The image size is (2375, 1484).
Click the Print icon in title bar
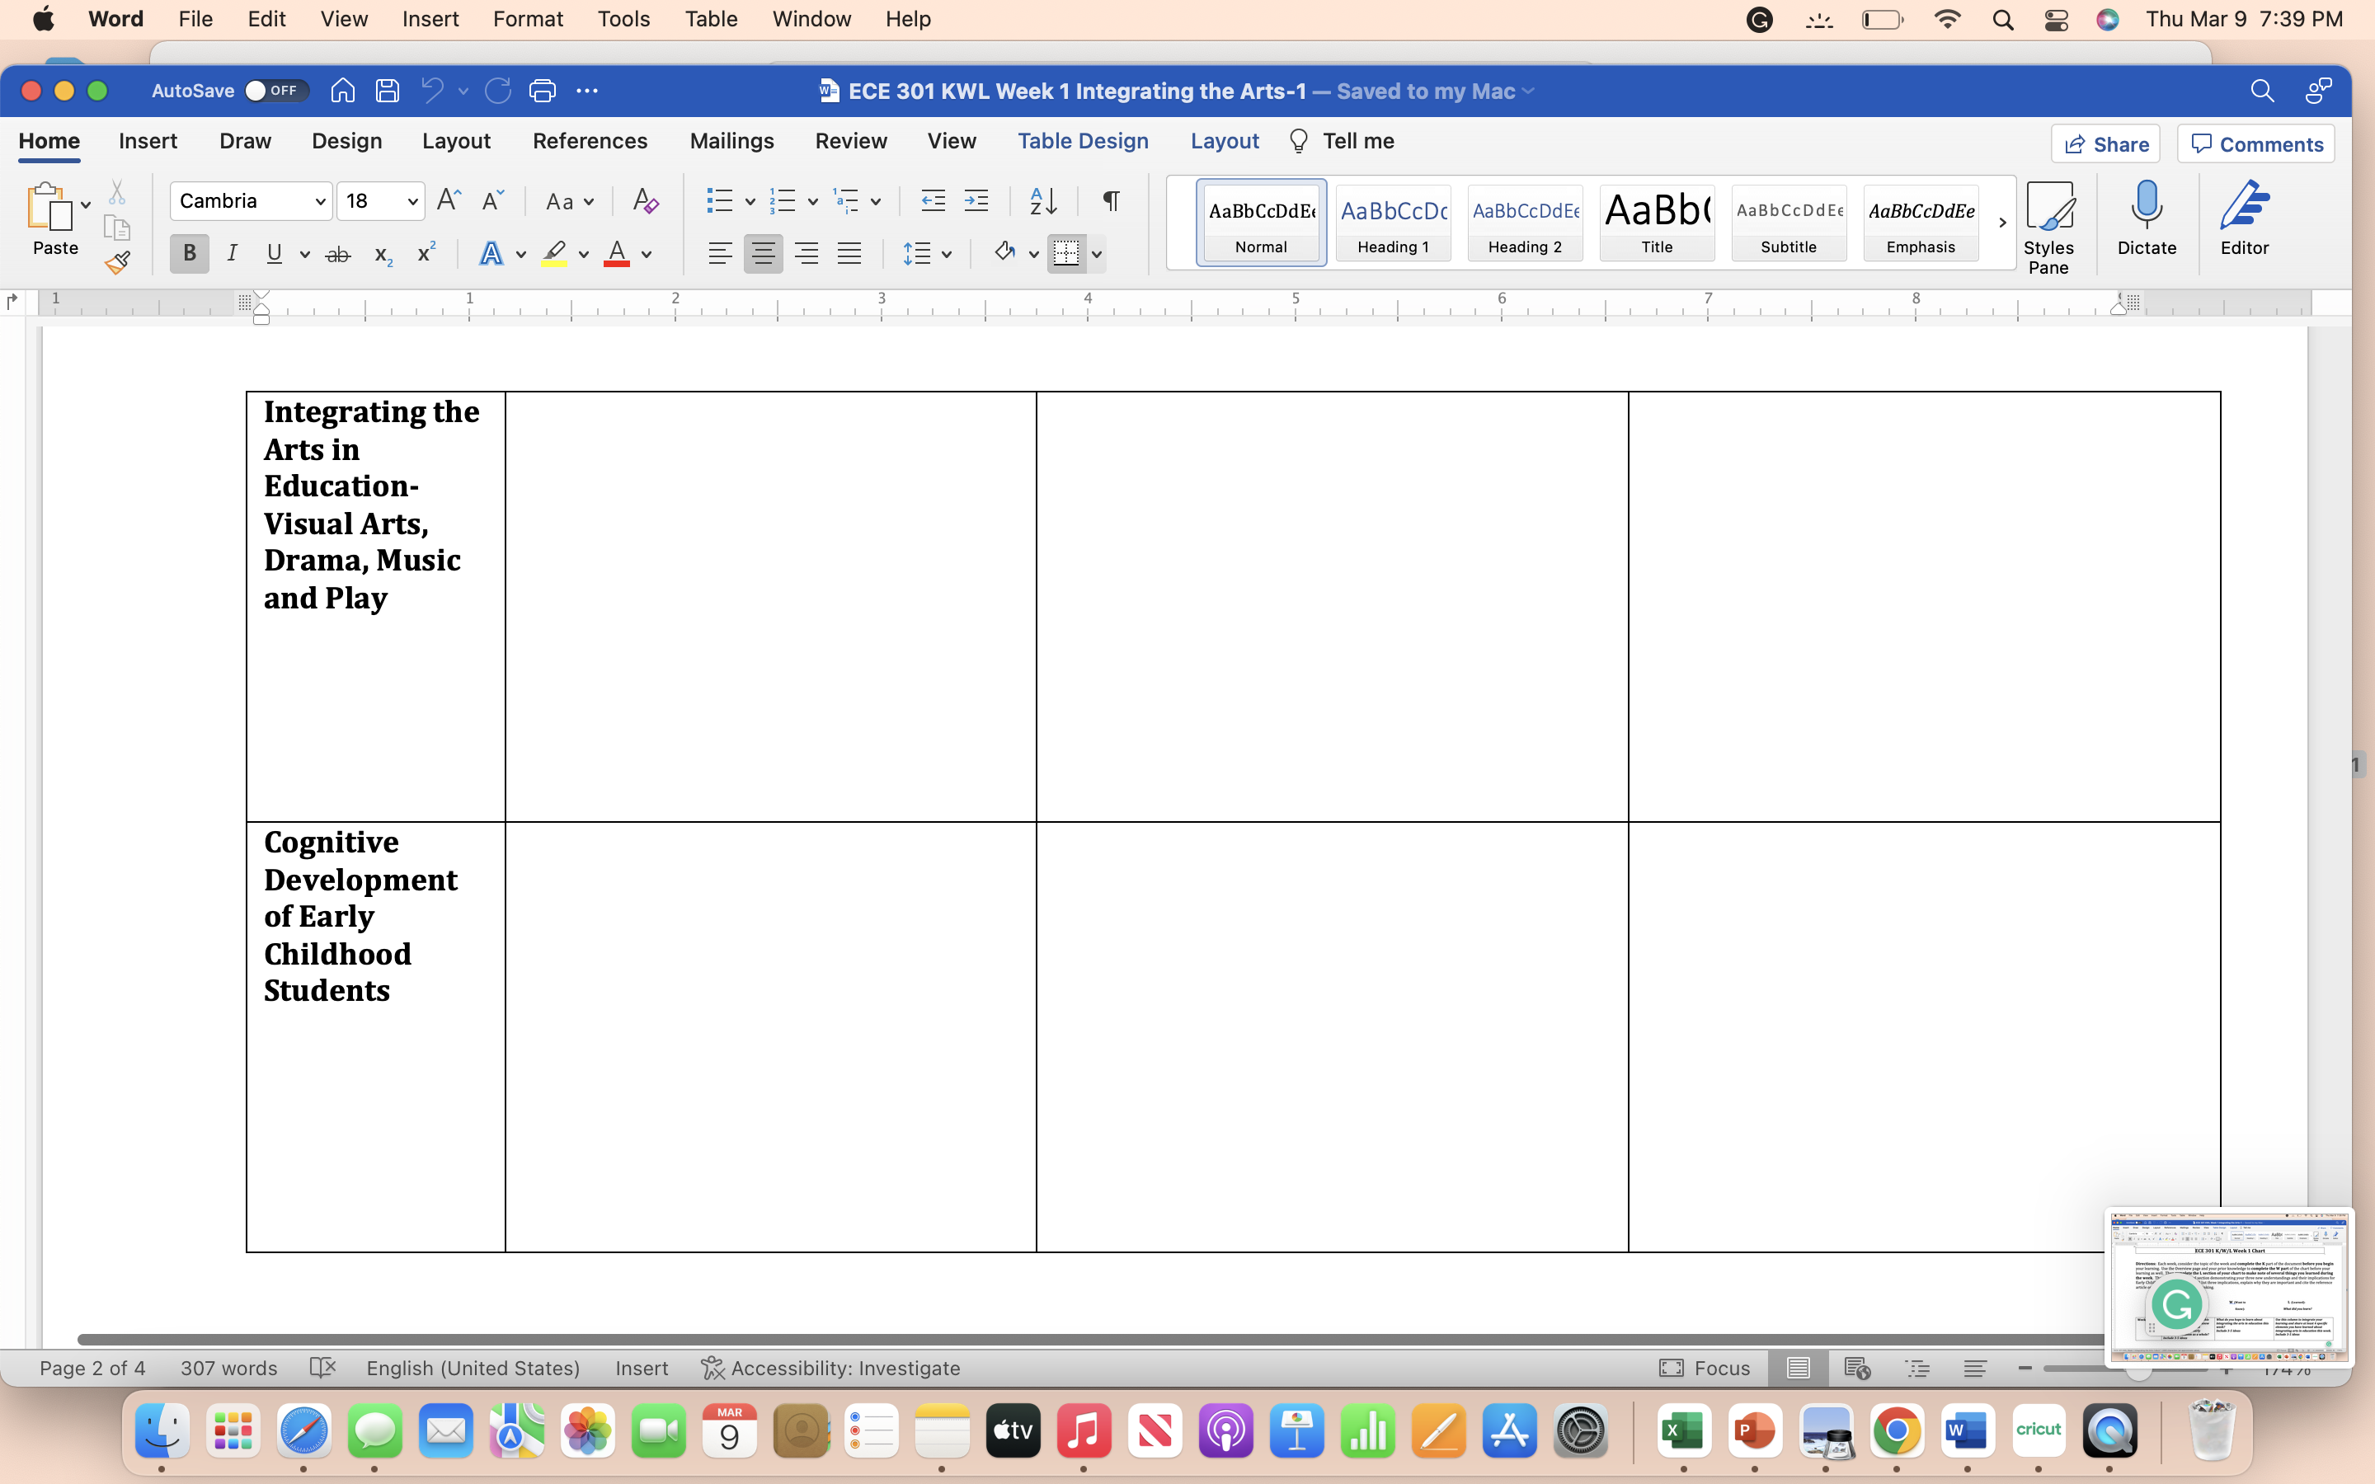[542, 92]
